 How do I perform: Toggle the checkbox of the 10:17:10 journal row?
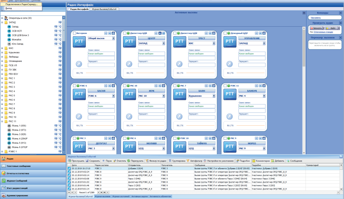pos(69,168)
